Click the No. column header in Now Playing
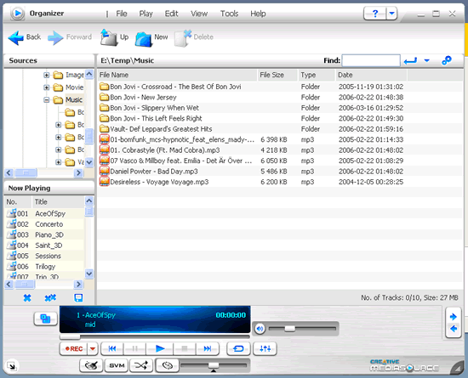 [18, 202]
